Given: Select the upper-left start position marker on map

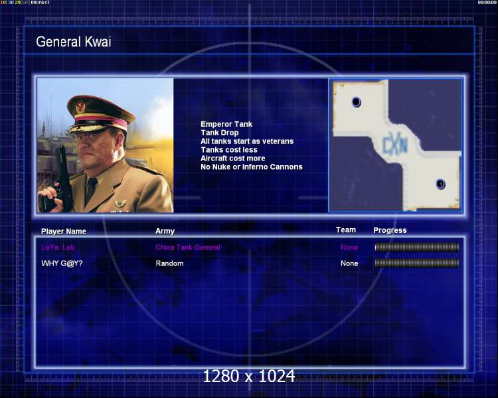Looking at the screenshot, I should click(356, 102).
